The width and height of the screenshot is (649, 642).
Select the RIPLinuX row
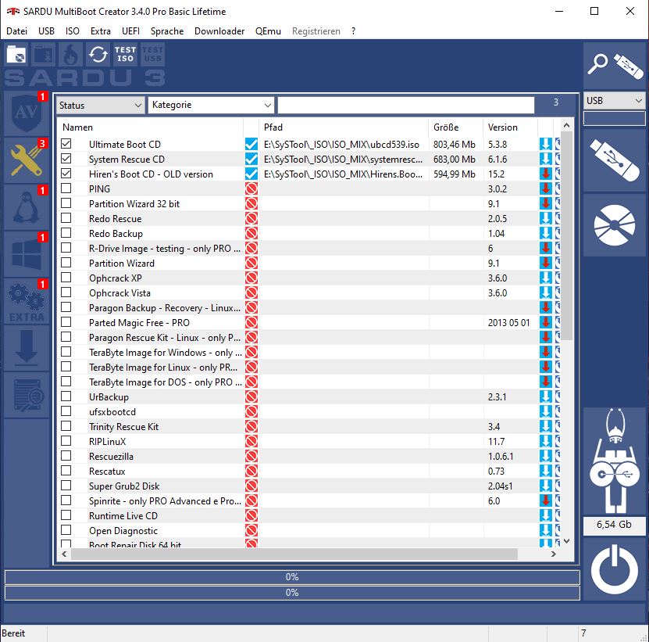coord(308,441)
